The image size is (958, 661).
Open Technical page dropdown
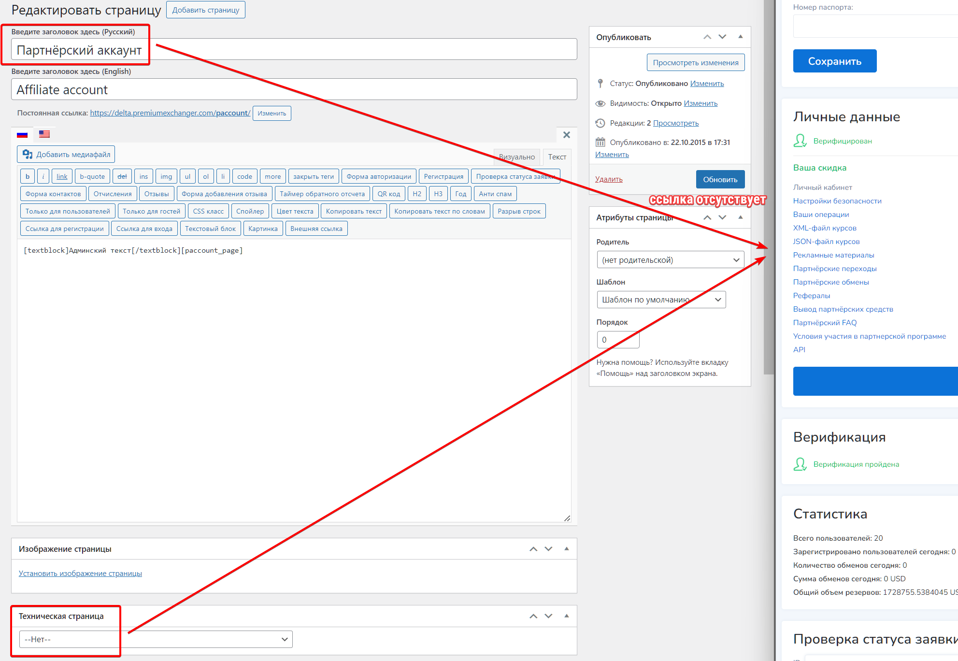[156, 639]
